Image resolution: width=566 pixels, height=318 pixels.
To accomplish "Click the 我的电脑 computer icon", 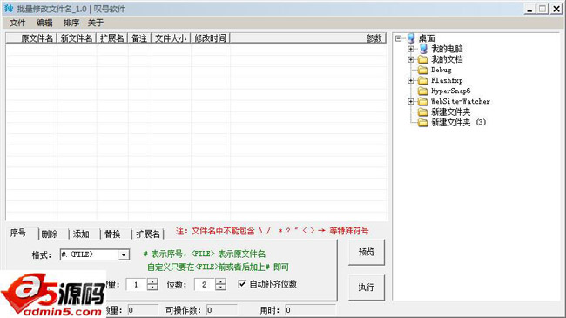I will [x=423, y=49].
